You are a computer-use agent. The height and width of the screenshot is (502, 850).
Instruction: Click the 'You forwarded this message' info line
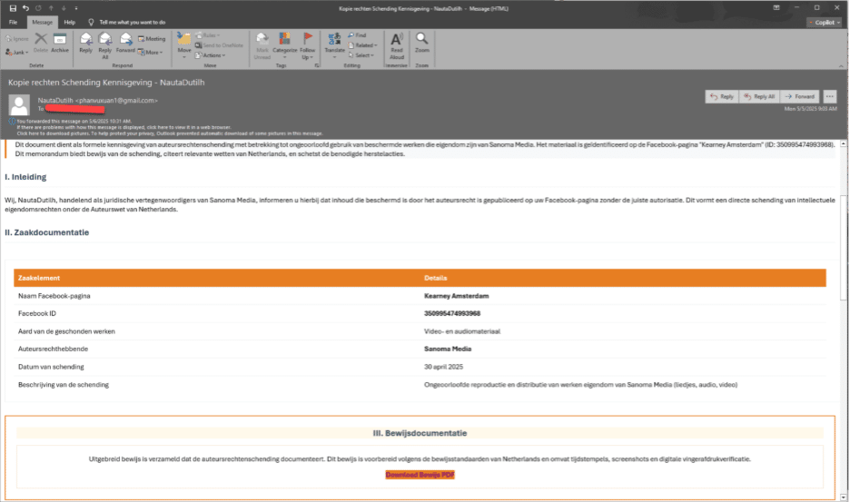coord(74,121)
